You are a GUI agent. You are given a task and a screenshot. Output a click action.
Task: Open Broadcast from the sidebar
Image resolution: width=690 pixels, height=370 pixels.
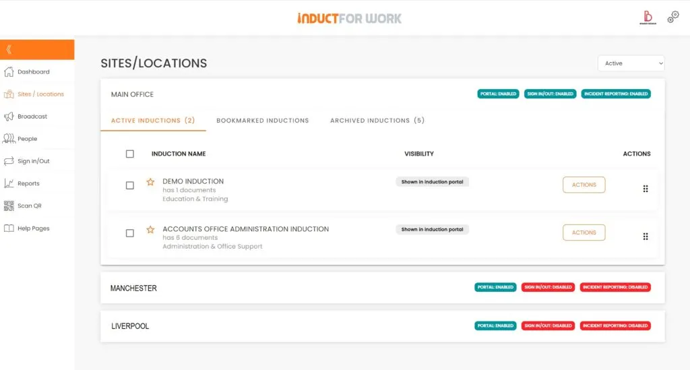[32, 117]
